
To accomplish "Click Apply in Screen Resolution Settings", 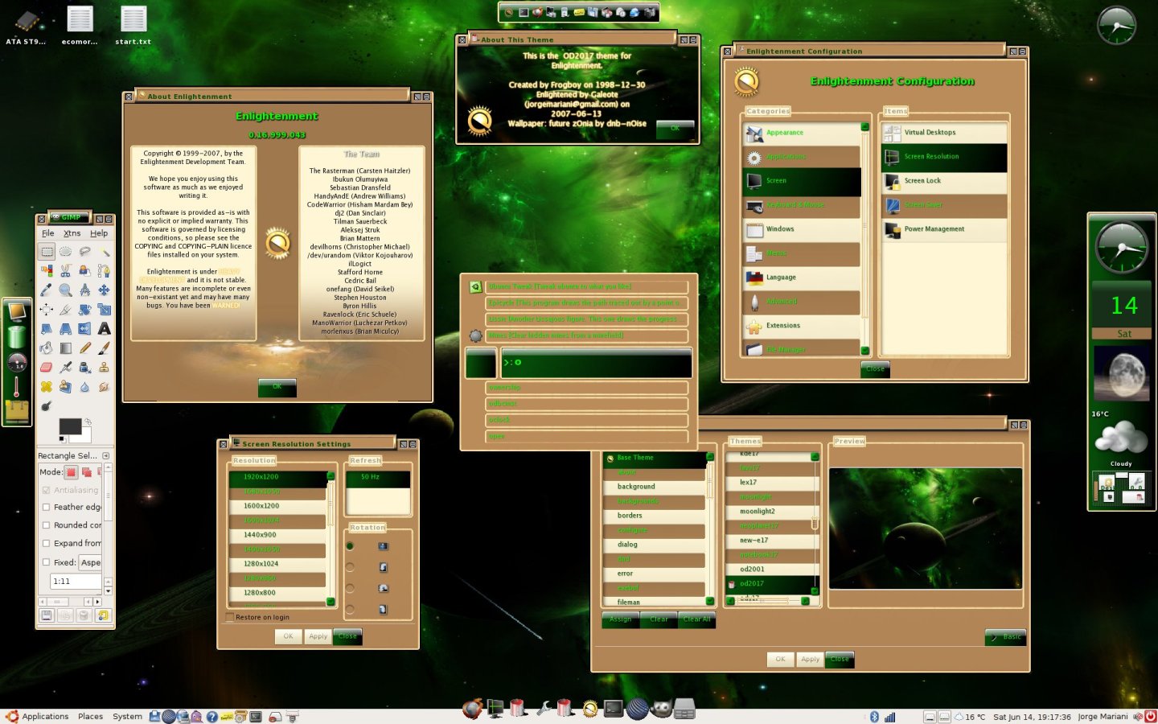I will click(x=318, y=636).
